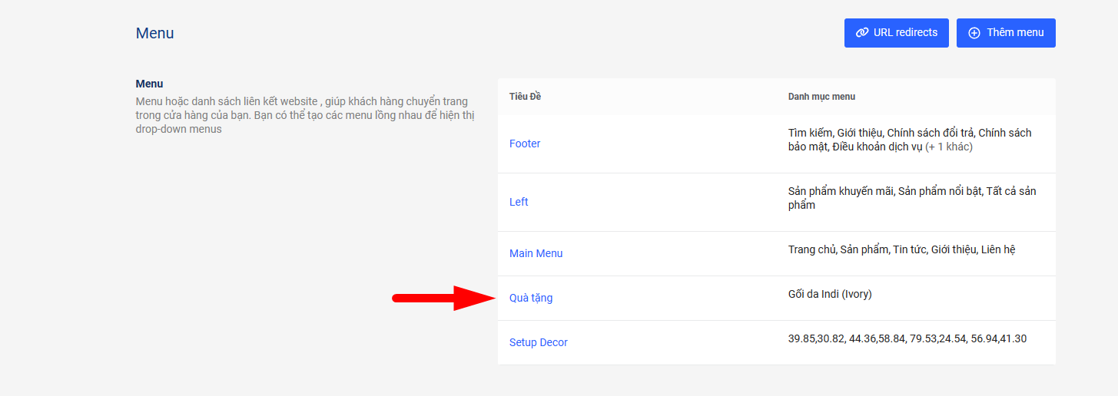Viewport: 1118px width, 396px height.
Task: Click the bold Menu section heading
Action: (149, 84)
